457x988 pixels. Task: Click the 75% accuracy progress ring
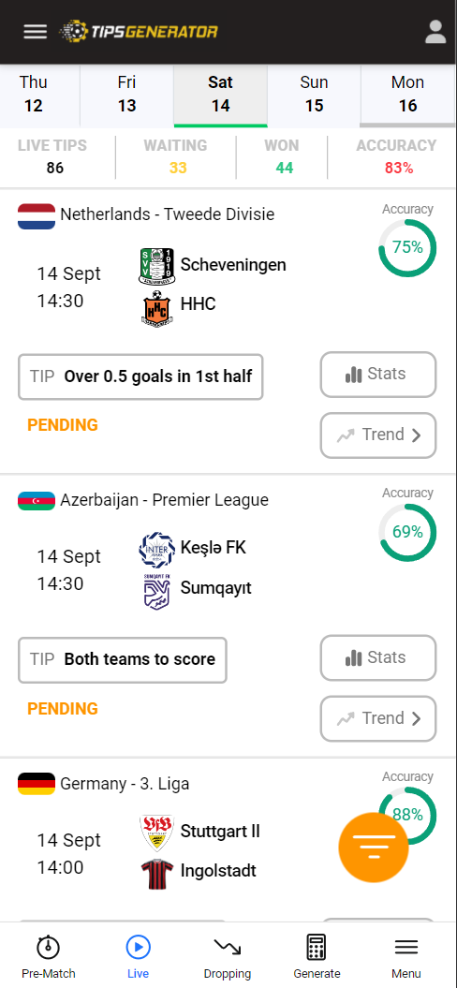coord(407,248)
